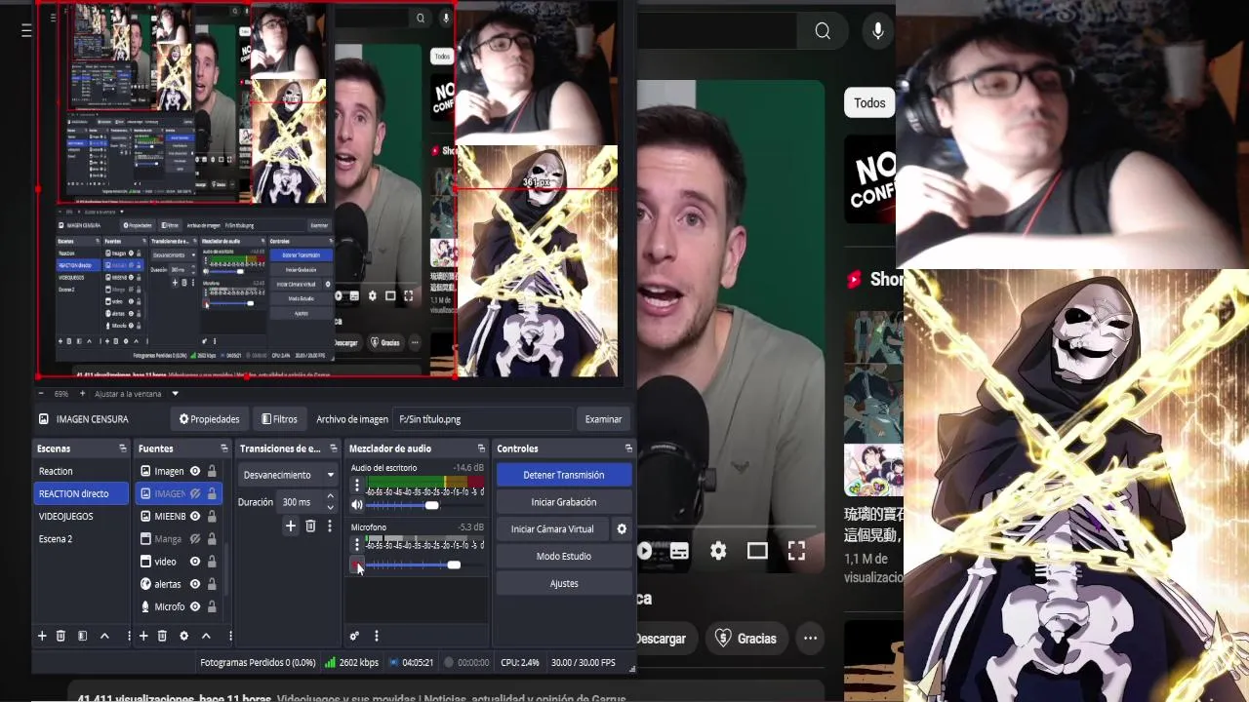
Task: Open advanced audio properties gears icon in mixer
Action: [x=354, y=636]
